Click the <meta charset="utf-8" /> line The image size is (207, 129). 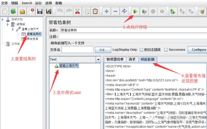(x=122, y=85)
